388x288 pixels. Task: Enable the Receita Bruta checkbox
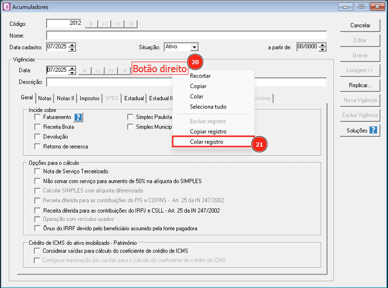37,127
